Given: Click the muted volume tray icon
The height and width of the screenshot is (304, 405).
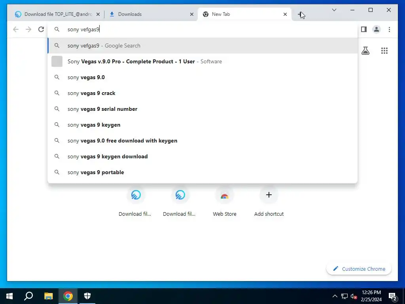Looking at the screenshot, I should 354,296.
